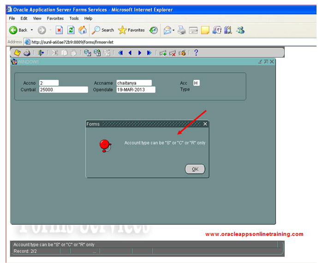Viewport: 323px width, 263px height.
Task: Click the Enter Query icon
Action: tap(88, 53)
